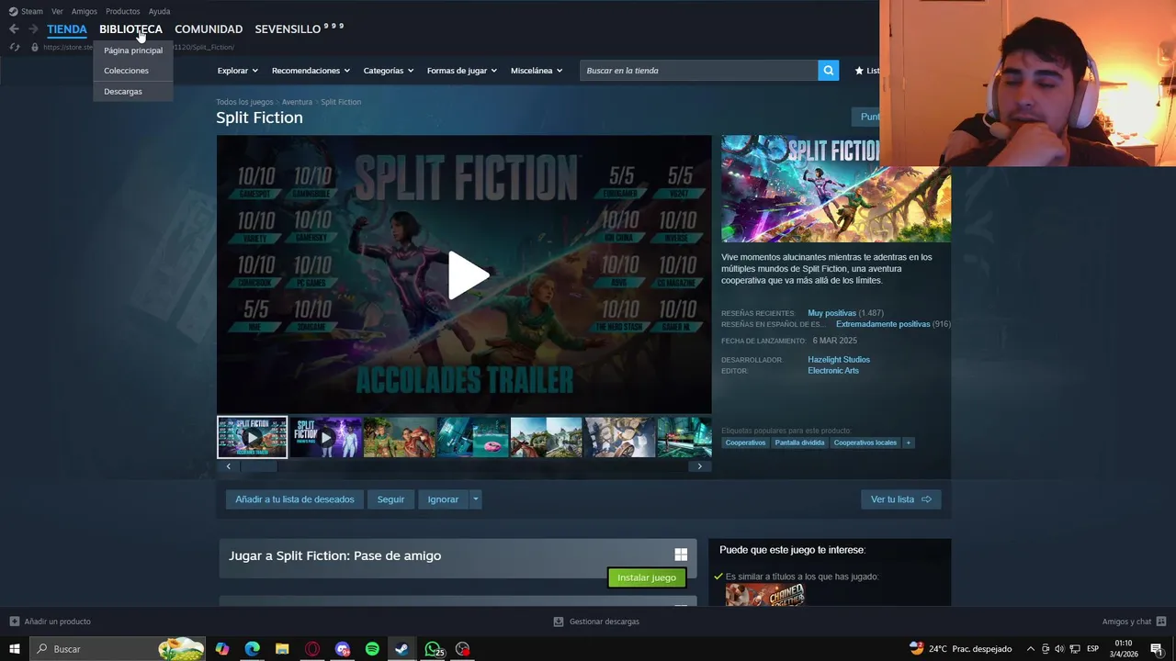Open the Electronic Arts publisher link
The height and width of the screenshot is (661, 1176).
pyautogui.click(x=833, y=371)
